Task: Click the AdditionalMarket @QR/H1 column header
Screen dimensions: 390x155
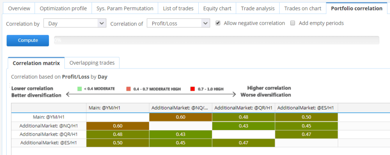Action: [x=243, y=108]
